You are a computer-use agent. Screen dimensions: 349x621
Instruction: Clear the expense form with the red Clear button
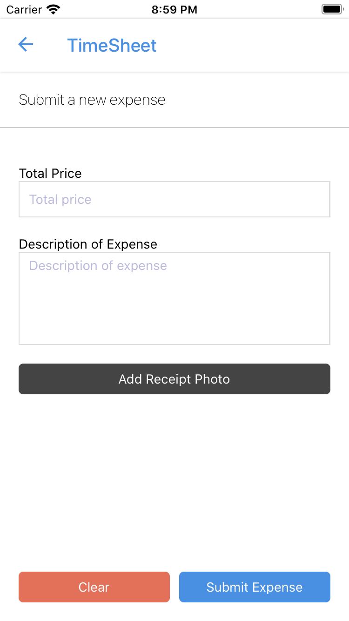(x=94, y=587)
